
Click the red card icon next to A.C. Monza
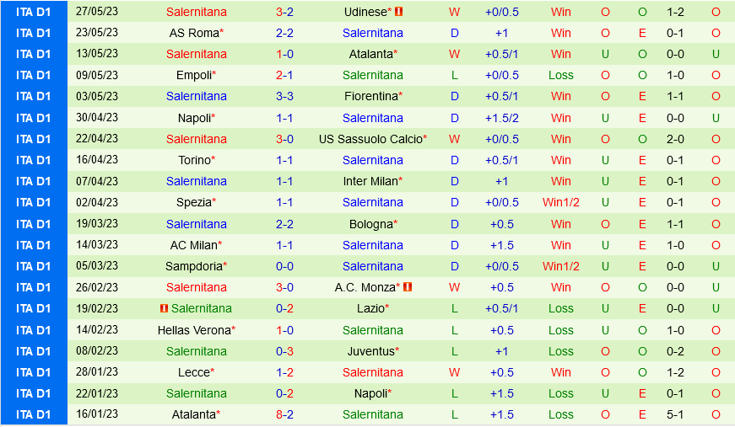coord(408,287)
